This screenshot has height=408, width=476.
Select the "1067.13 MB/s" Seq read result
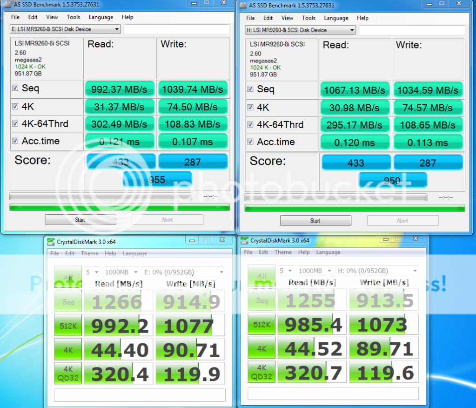pyautogui.click(x=355, y=90)
